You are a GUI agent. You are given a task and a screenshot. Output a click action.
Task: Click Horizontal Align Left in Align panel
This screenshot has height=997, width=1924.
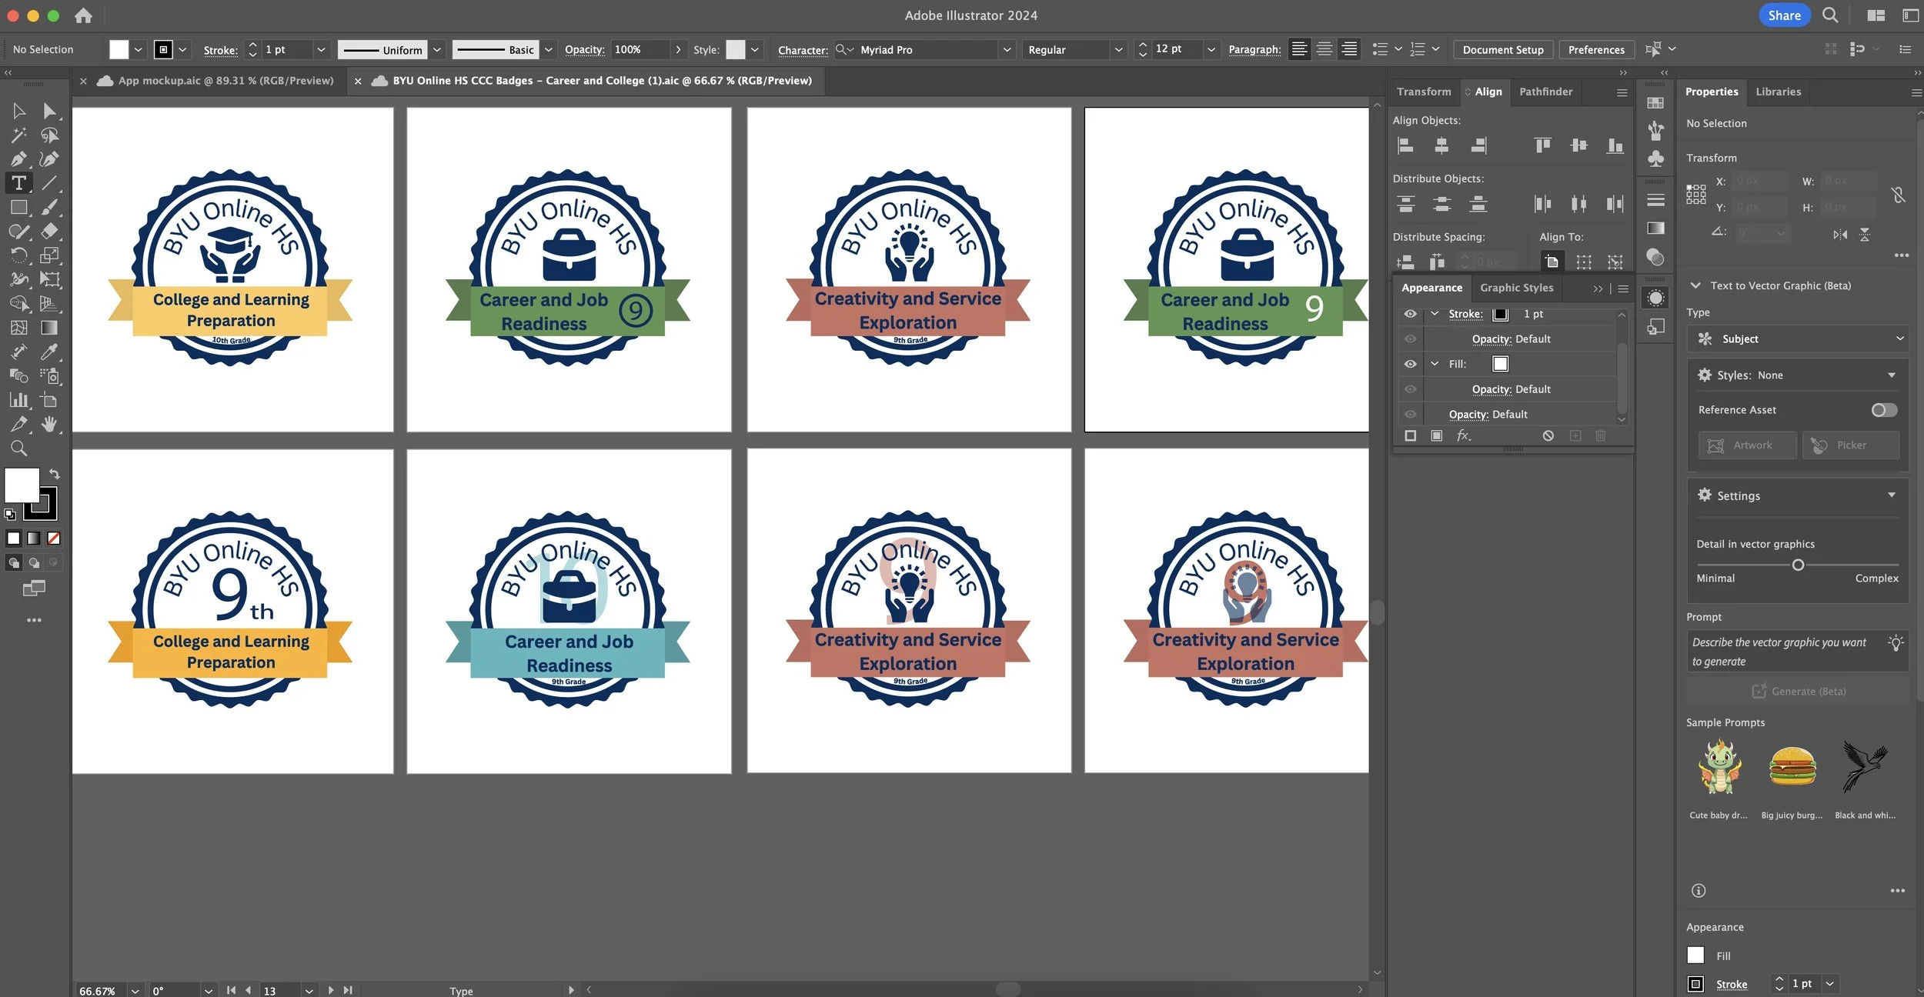(x=1405, y=145)
